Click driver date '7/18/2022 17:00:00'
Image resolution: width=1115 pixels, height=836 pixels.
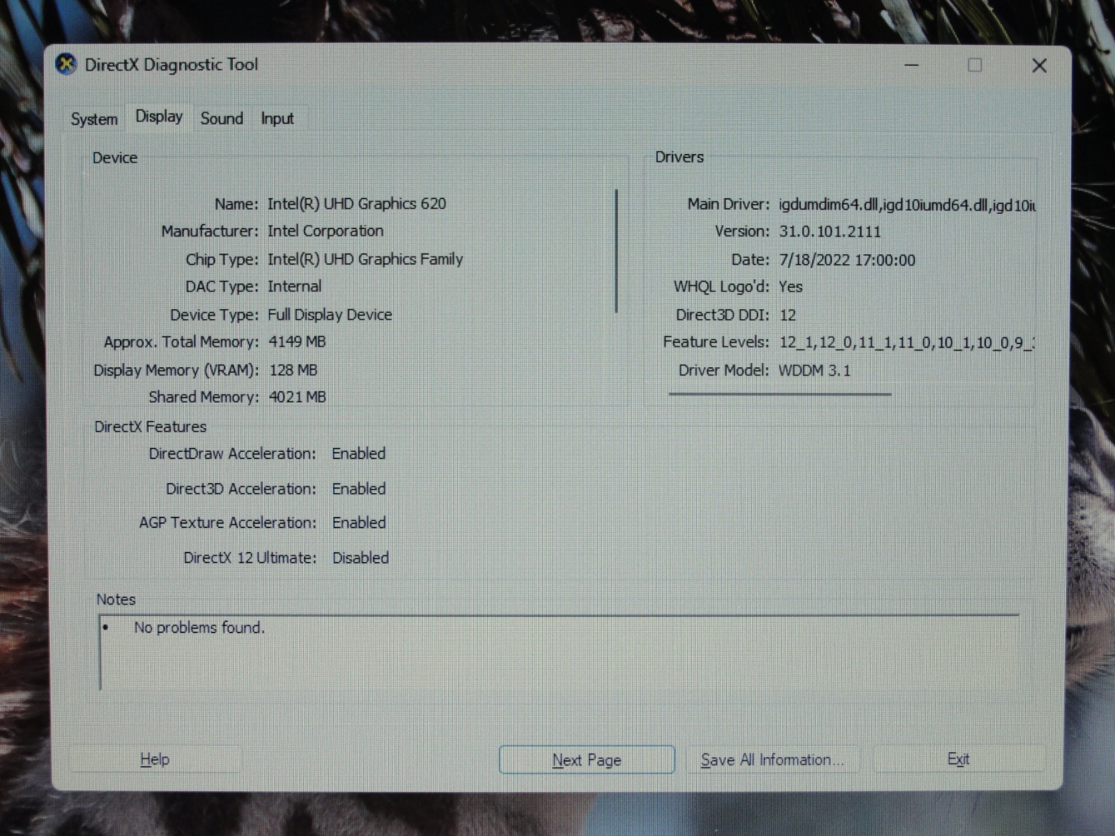click(x=847, y=261)
